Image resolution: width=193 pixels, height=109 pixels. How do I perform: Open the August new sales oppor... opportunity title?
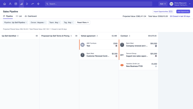[x=137, y=56]
